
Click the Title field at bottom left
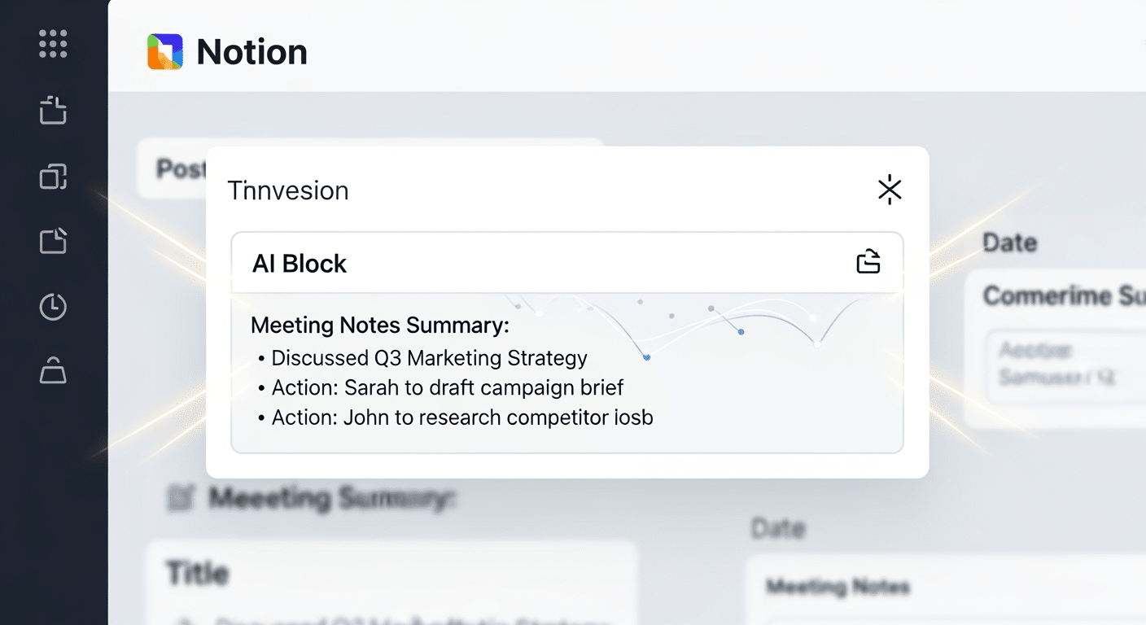(x=198, y=573)
